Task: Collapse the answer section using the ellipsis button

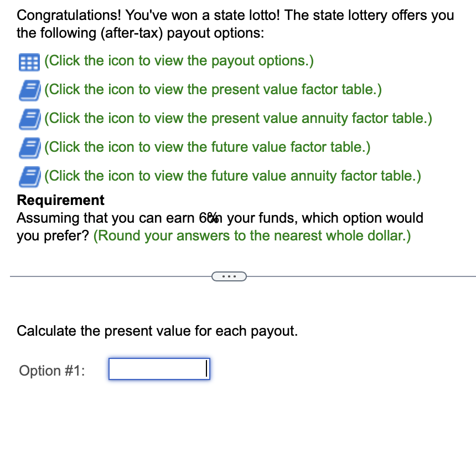Action: coord(229,276)
